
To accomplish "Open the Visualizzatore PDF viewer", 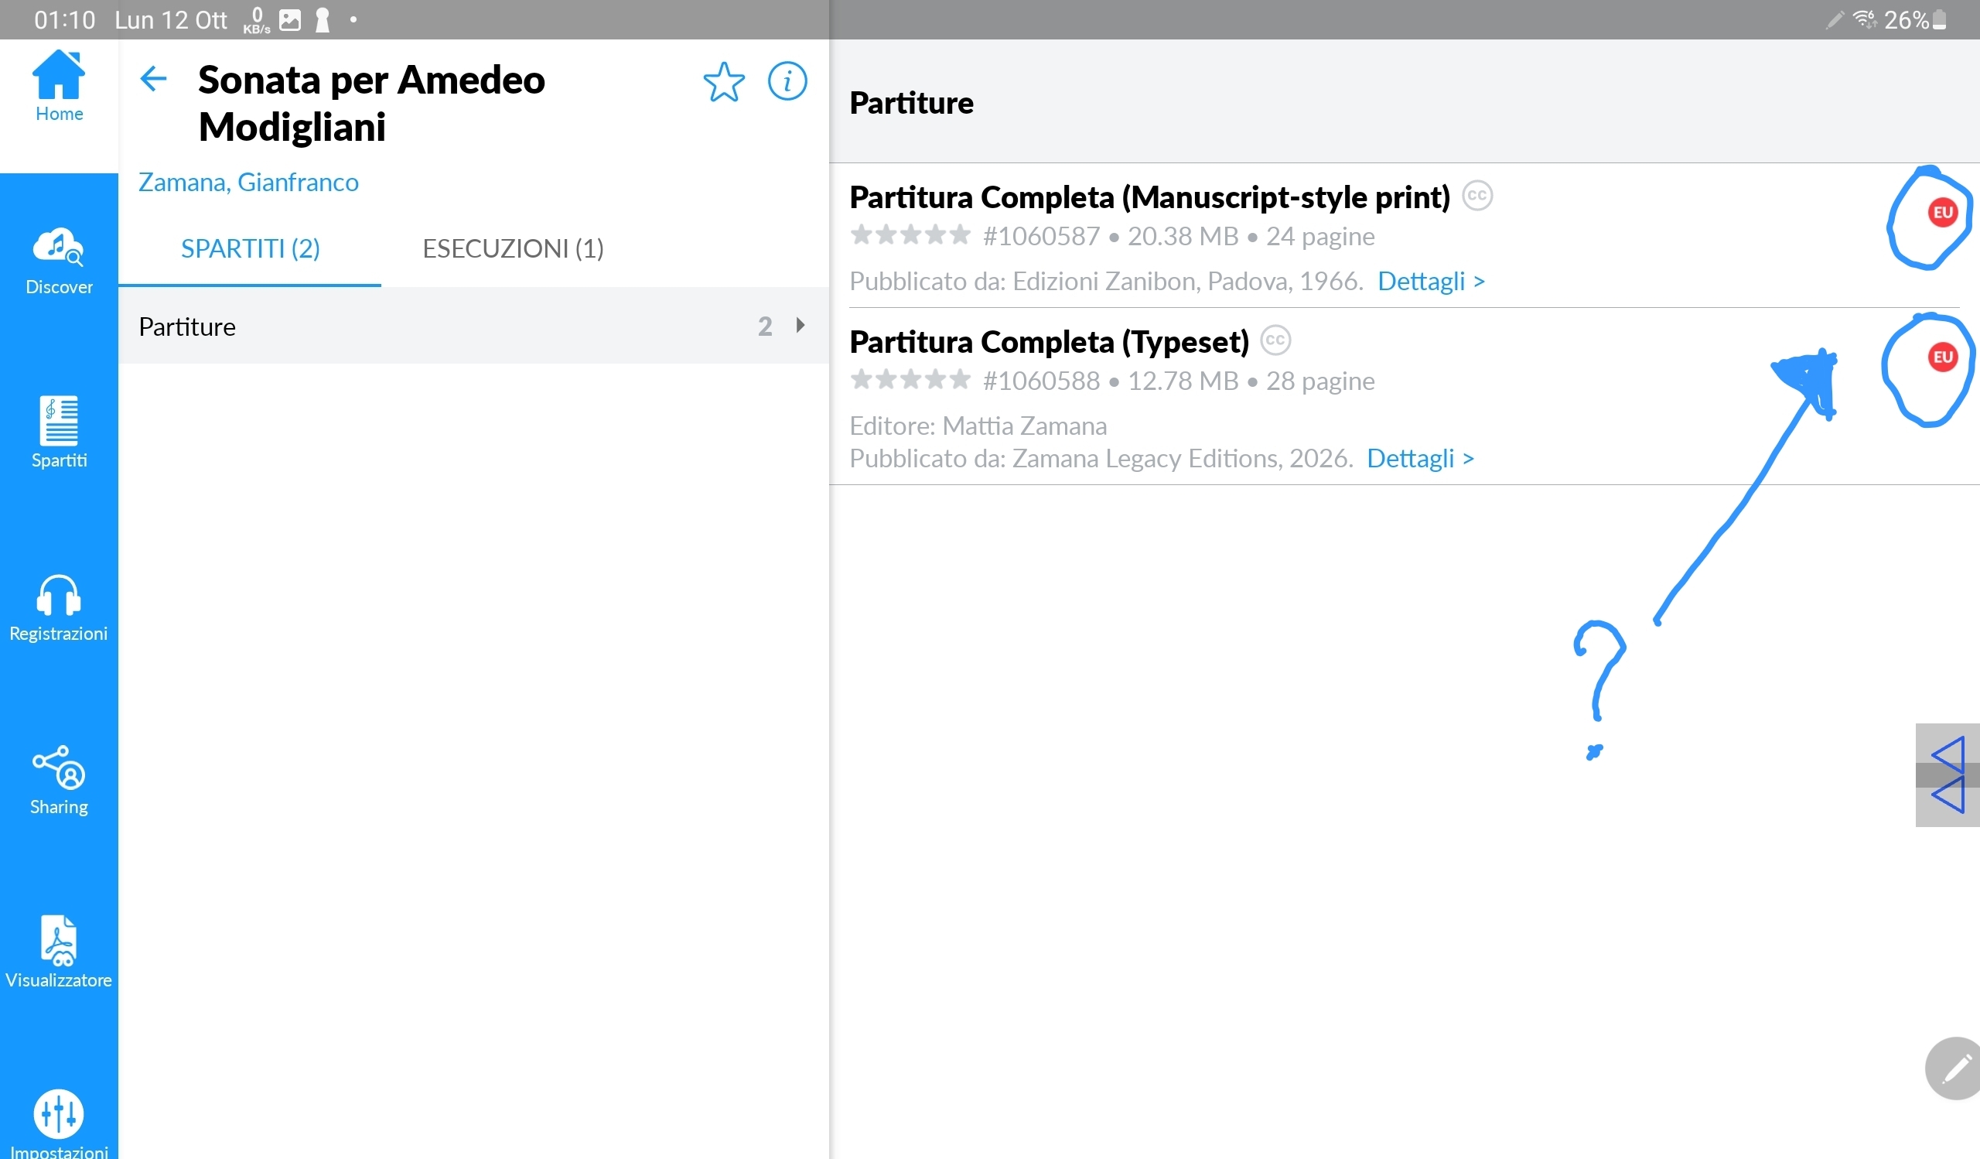I will [x=59, y=952].
